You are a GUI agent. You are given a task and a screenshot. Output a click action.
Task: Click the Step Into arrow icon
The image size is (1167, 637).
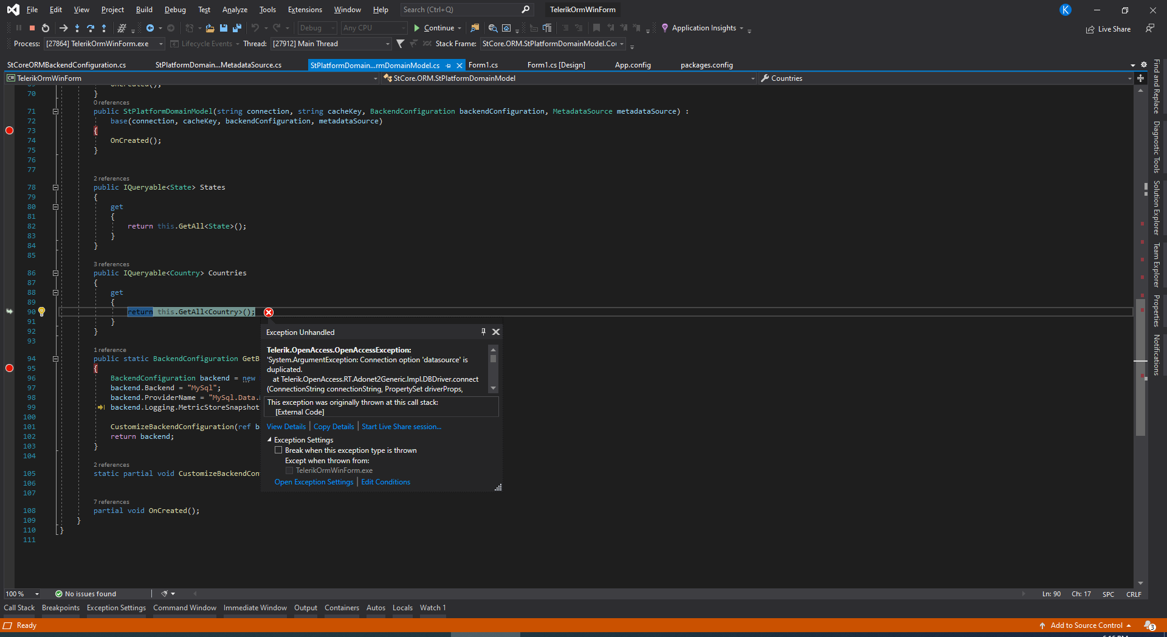(x=77, y=28)
